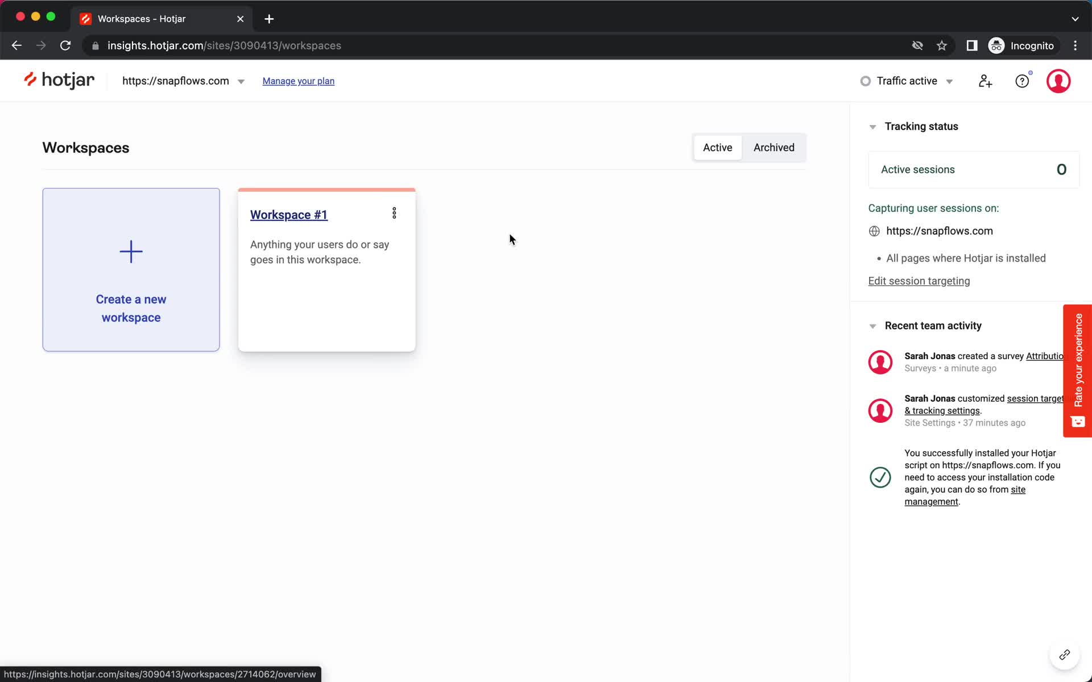Image resolution: width=1092 pixels, height=682 pixels.
Task: Click the site URL dropdown arrow icon
Action: point(241,81)
